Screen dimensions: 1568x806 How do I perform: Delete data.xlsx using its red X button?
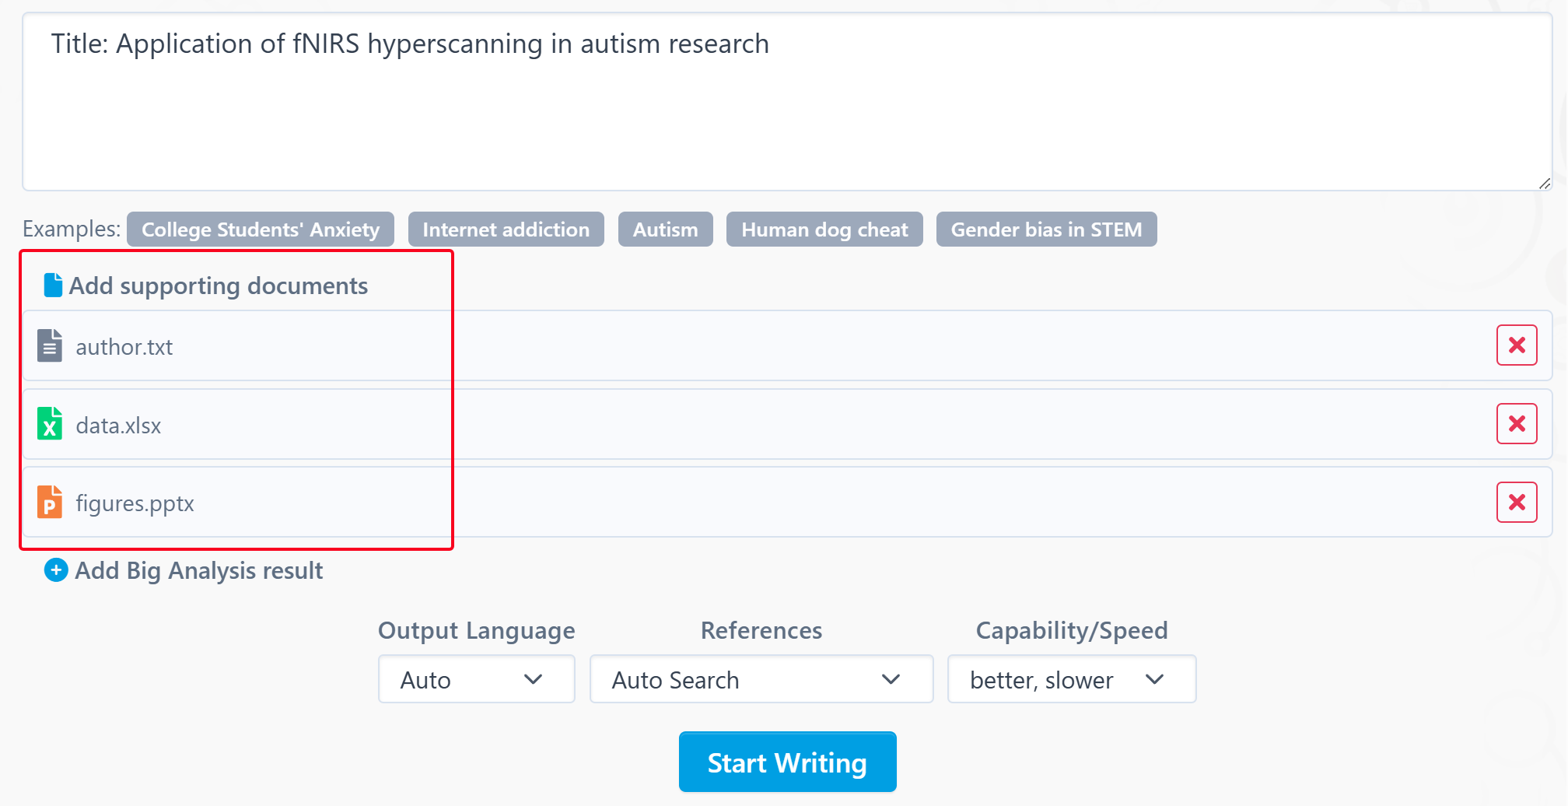[1516, 424]
